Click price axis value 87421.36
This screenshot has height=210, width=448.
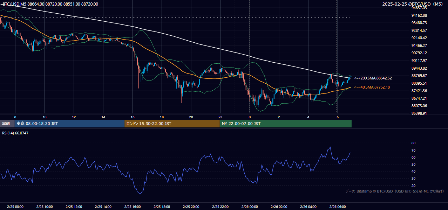coord(419,91)
